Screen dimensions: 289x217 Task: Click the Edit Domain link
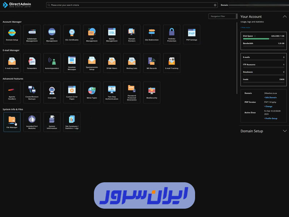[270, 97]
